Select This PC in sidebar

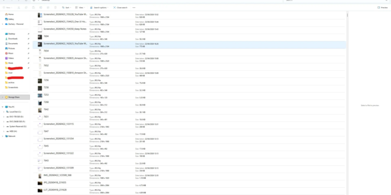[x=10, y=107]
